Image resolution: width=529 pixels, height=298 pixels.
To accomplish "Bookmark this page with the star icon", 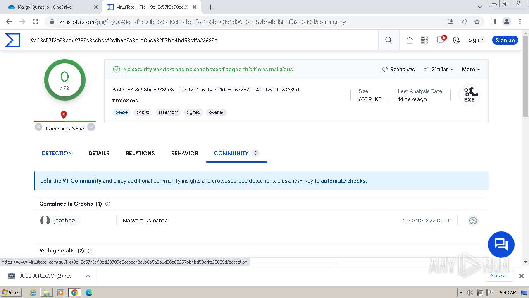I will [x=477, y=22].
